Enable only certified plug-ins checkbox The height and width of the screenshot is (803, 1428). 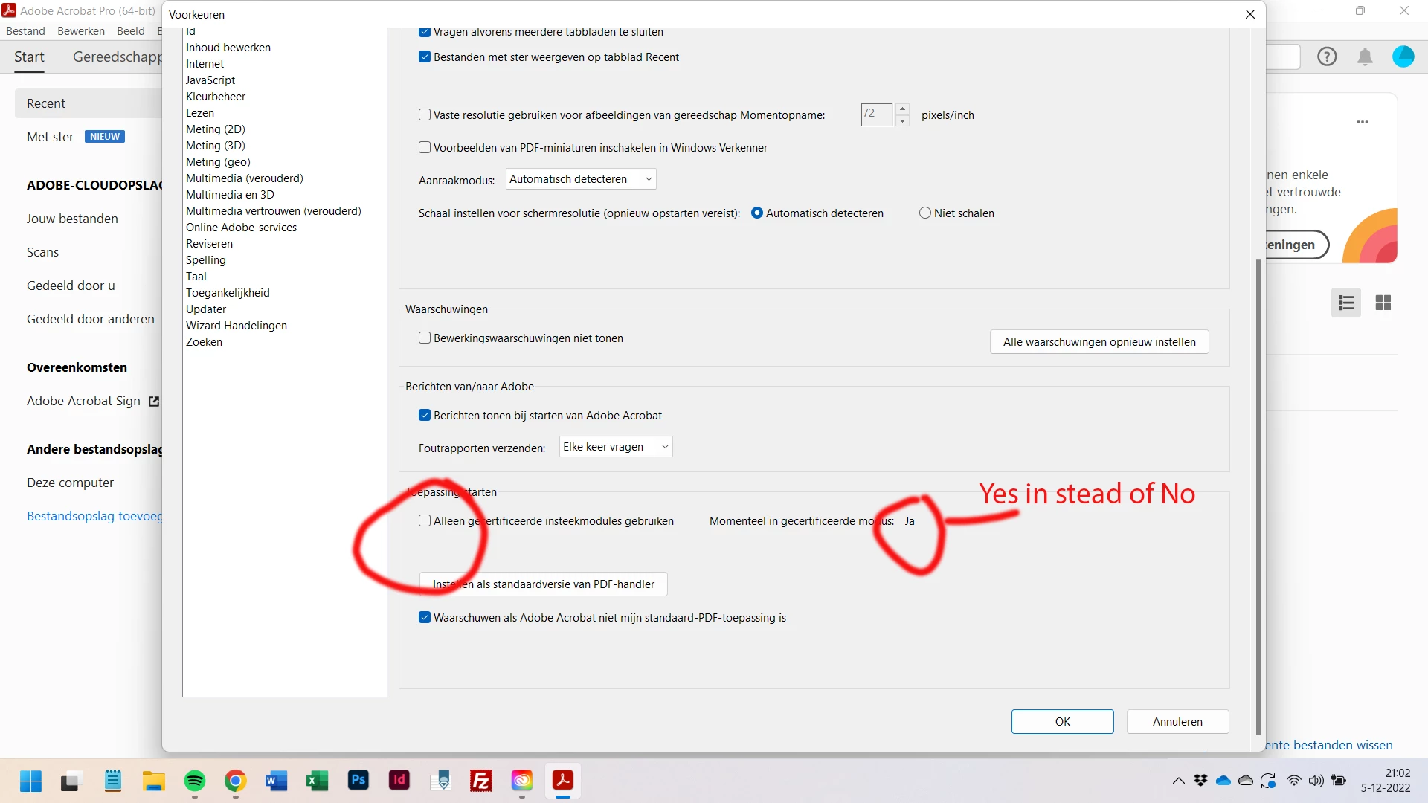pyautogui.click(x=425, y=521)
